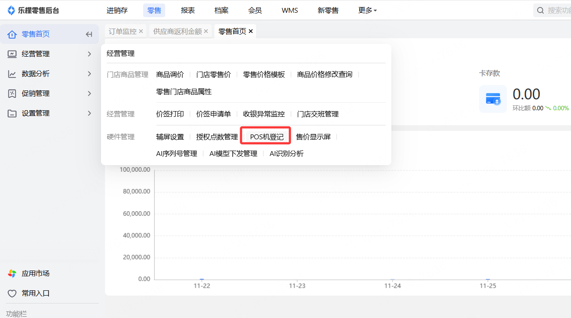Click the 应用市场 colorful icon
Image resolution: width=571 pixels, height=318 pixels.
coord(12,273)
